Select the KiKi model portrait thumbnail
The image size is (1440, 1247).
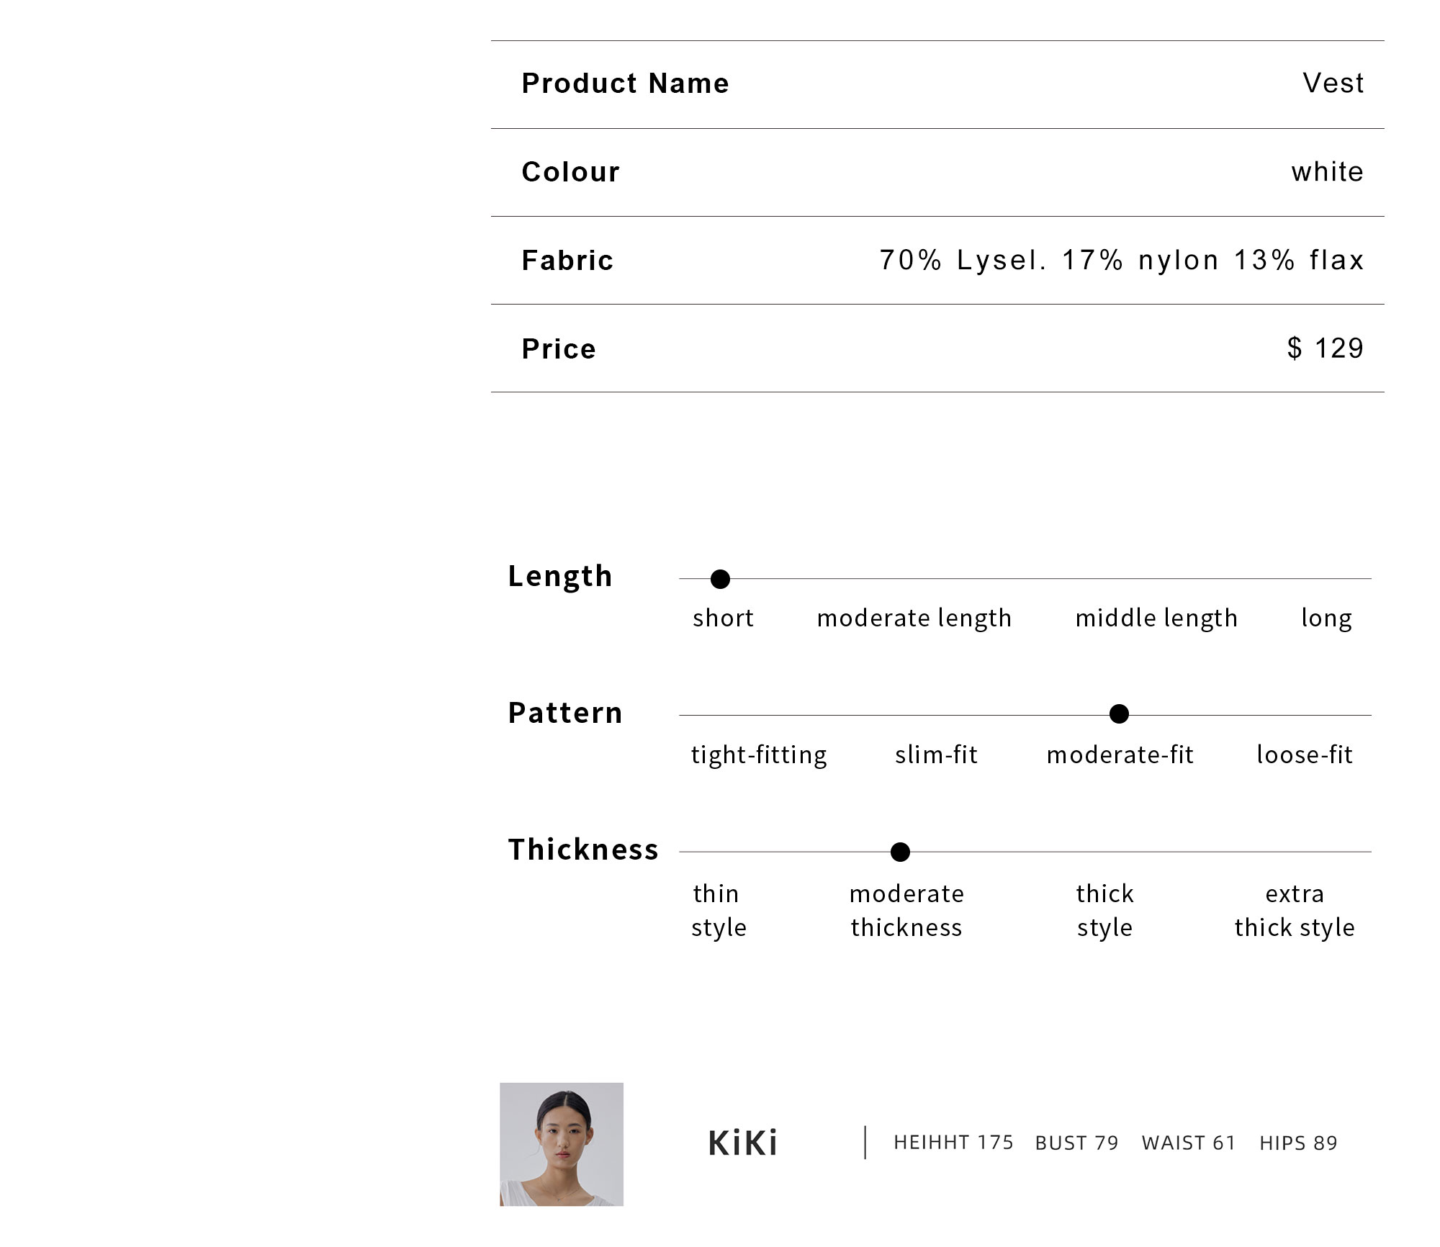(x=562, y=1144)
